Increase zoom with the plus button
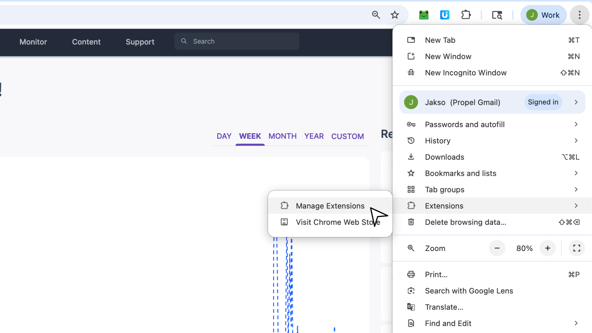 click(548, 248)
